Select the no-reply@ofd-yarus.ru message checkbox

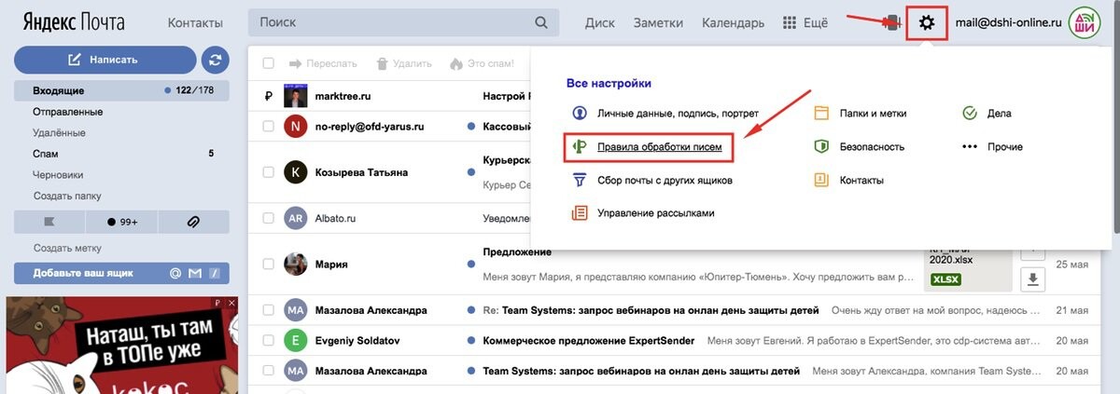[x=269, y=127]
